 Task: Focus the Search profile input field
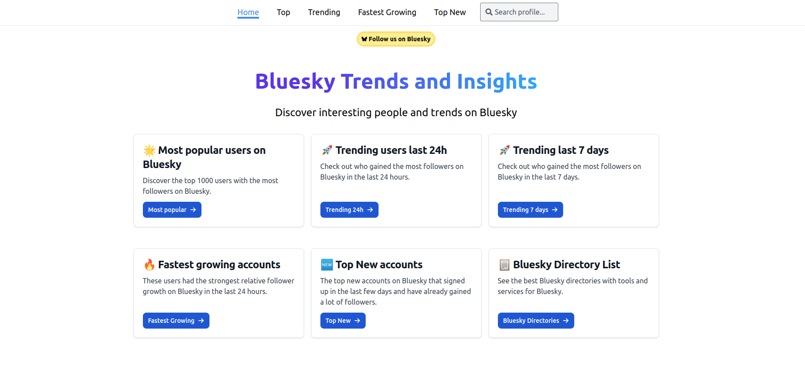tap(519, 12)
